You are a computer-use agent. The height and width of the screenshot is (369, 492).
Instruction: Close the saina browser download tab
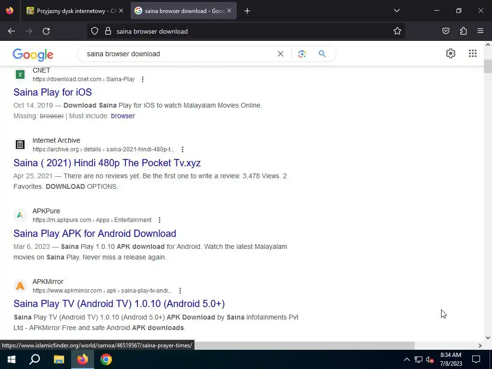[x=229, y=11]
